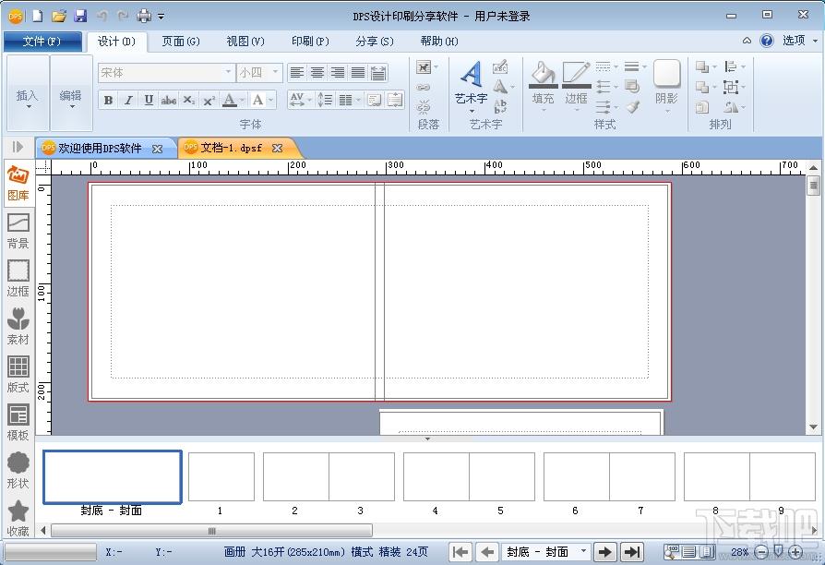
Task: Click the new document icon in title bar
Action: point(37,16)
